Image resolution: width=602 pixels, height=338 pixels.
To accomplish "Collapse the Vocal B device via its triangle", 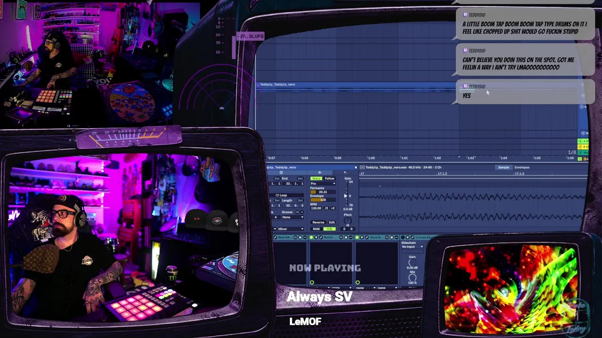I will [x=362, y=238].
